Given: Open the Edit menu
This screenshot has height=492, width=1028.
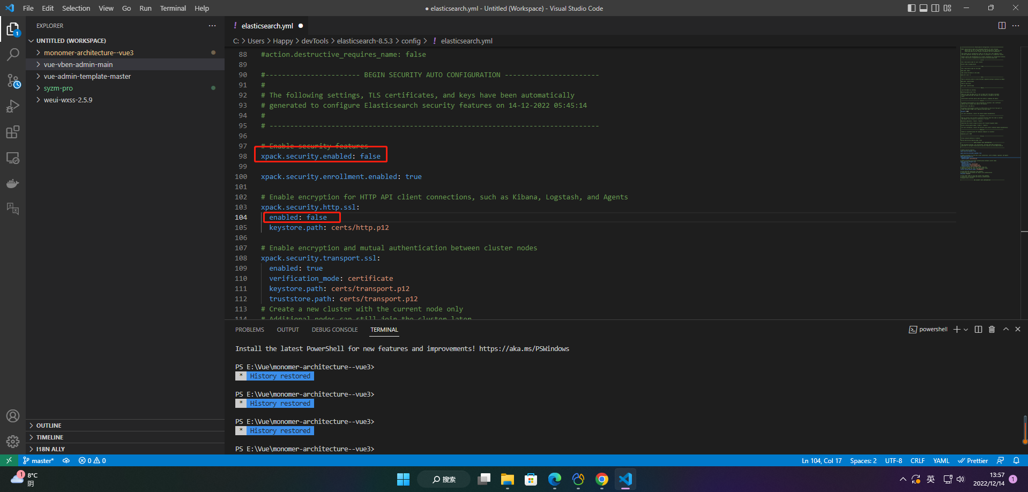Looking at the screenshot, I should click(48, 8).
